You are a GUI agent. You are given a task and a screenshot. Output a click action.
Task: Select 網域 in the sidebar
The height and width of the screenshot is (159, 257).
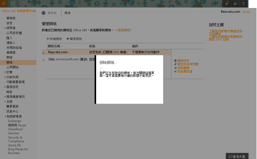pyautogui.click(x=18, y=62)
